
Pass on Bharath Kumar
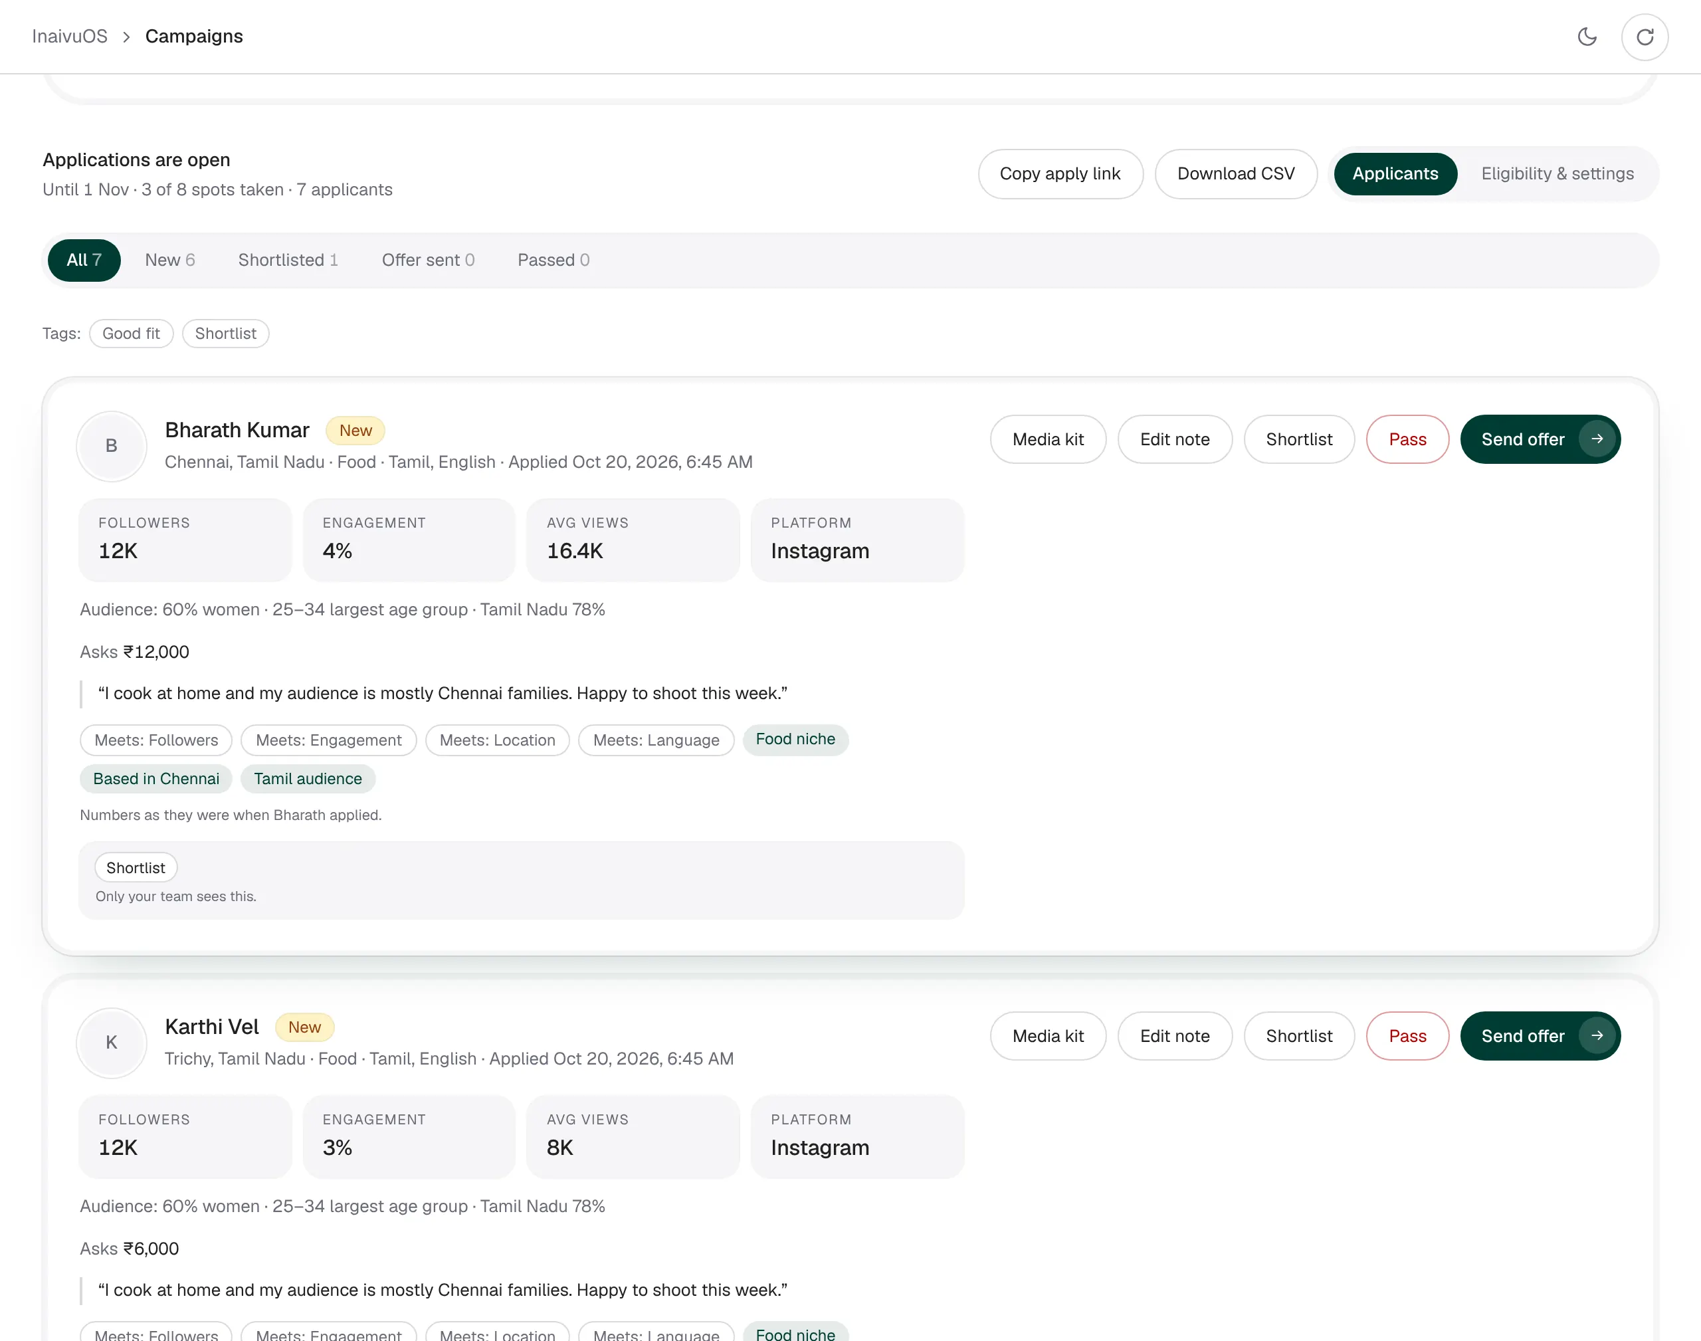pos(1407,439)
